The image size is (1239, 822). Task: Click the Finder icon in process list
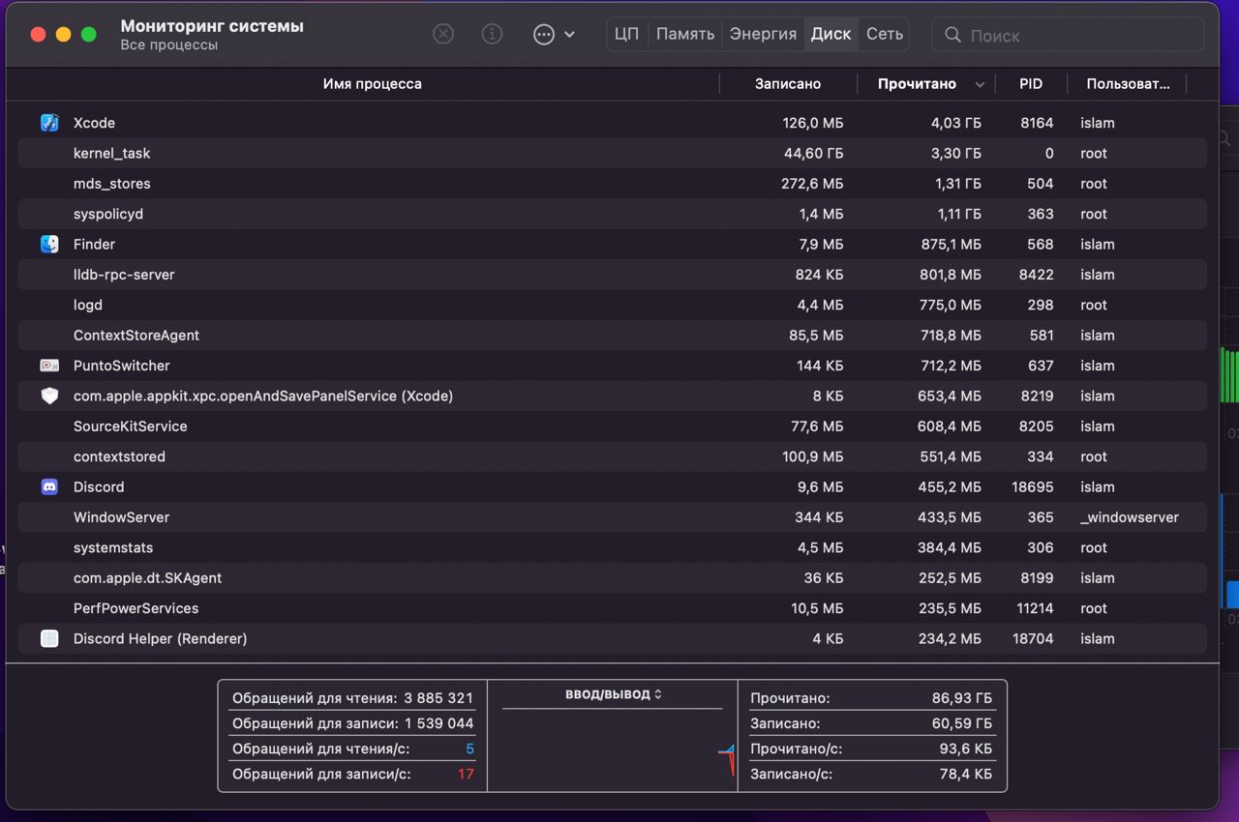(49, 245)
